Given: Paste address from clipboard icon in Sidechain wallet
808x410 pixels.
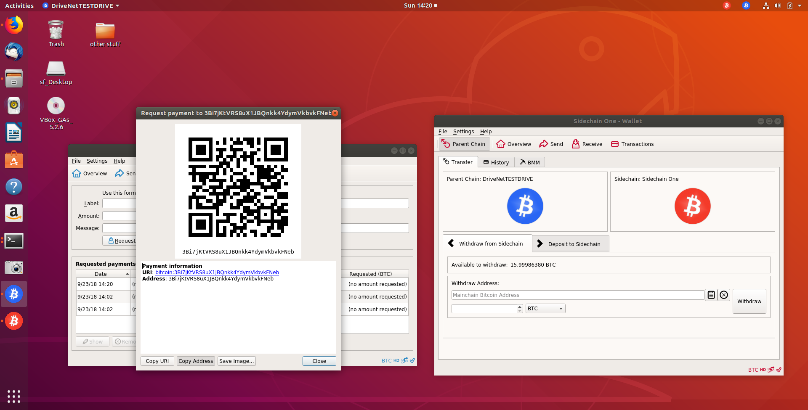Looking at the screenshot, I should pyautogui.click(x=711, y=295).
